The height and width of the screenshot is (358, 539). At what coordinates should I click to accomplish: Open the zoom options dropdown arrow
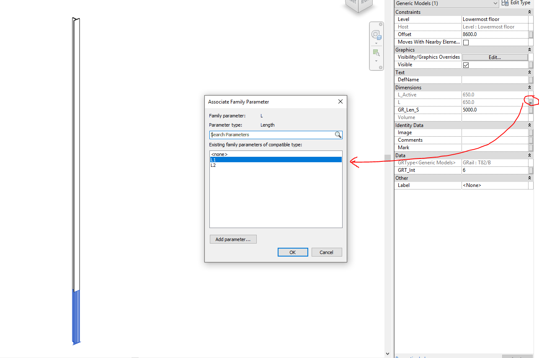(376, 60)
